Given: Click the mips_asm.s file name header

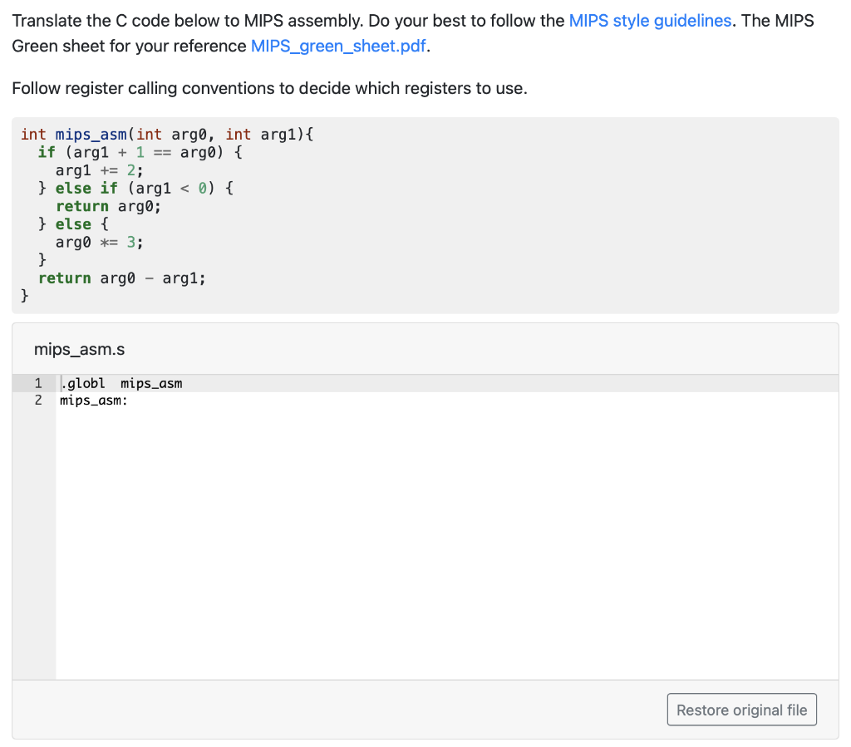Looking at the screenshot, I should coord(79,349).
